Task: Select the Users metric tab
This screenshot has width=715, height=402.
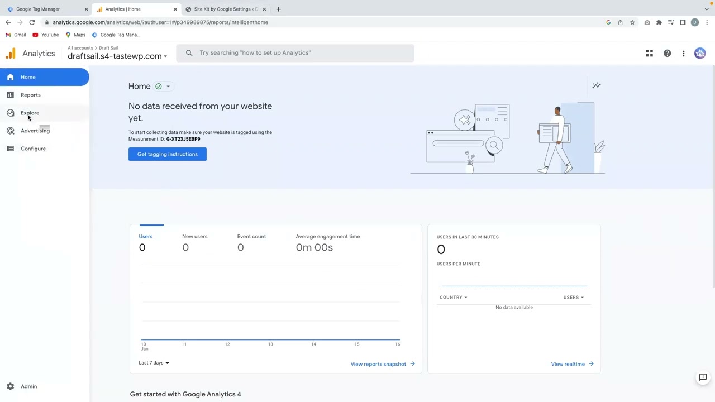Action: 146,242
